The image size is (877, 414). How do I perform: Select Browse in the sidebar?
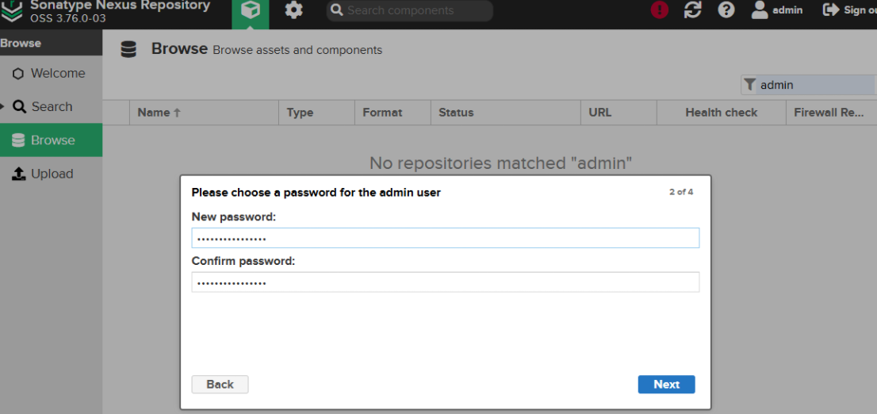pos(51,140)
